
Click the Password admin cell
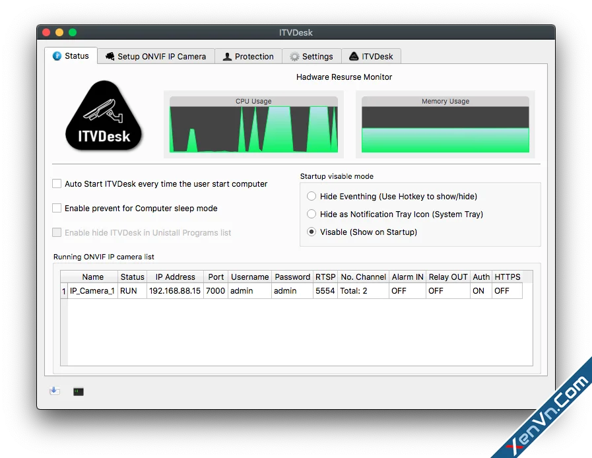point(292,291)
